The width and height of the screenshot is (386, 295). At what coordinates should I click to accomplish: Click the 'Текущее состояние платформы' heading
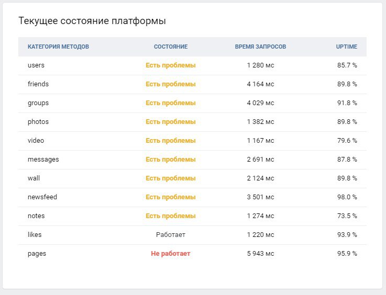92,21
